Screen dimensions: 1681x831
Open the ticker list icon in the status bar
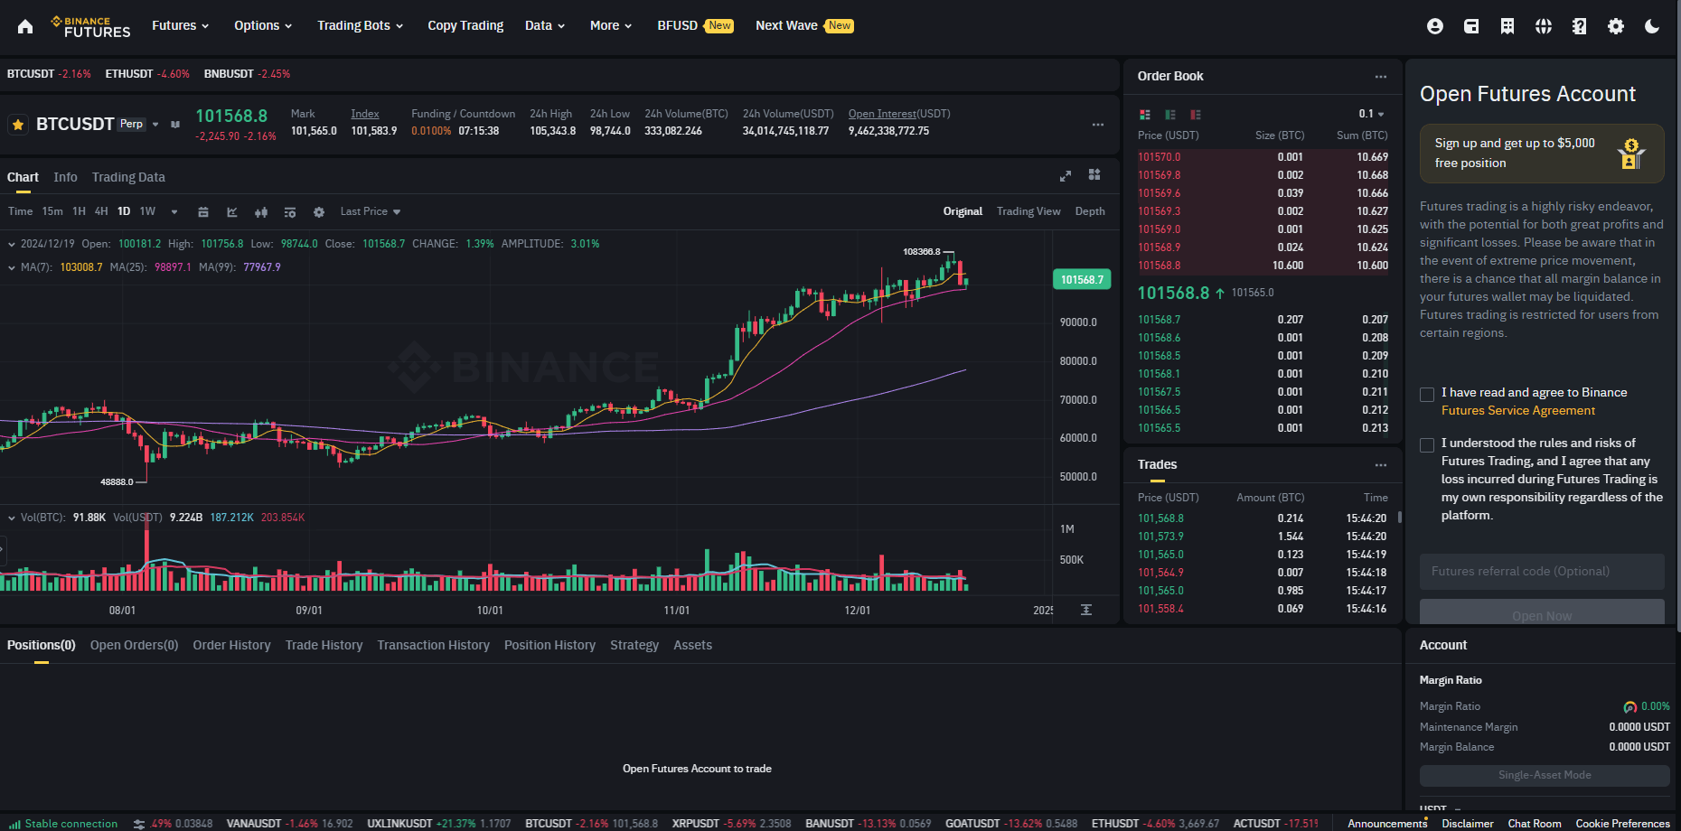coord(139,824)
